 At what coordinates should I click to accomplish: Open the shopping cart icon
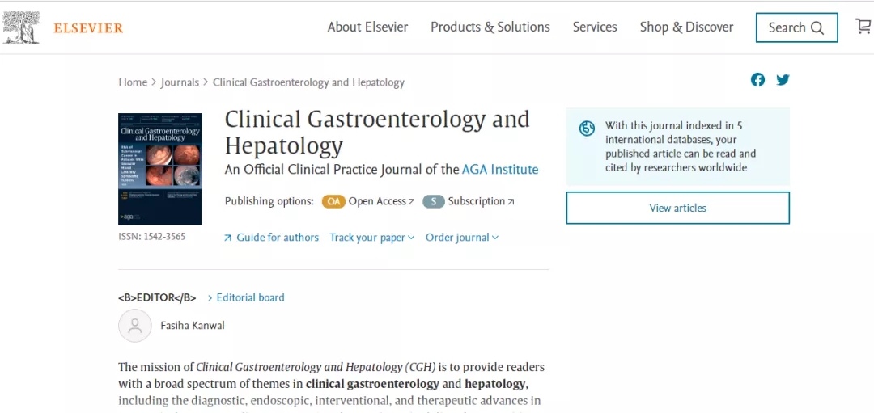coord(863,27)
